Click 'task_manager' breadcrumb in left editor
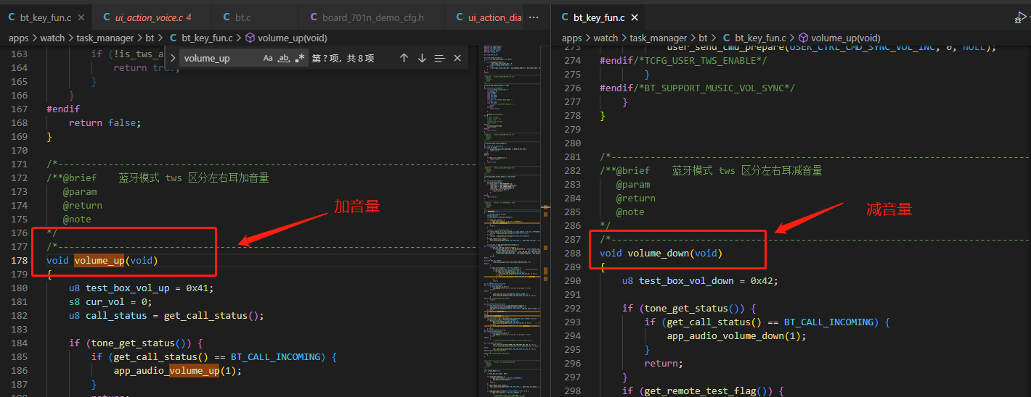1031x397 pixels. tap(105, 38)
